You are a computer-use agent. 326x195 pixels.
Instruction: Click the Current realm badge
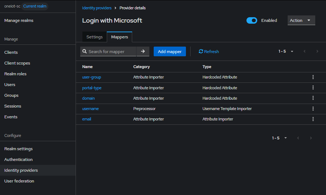pos(35,6)
